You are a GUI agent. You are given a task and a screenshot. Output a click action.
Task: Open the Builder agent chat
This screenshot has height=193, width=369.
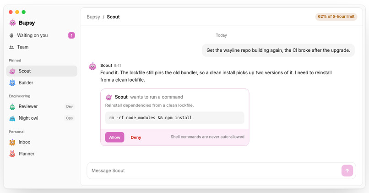[x=42, y=83]
